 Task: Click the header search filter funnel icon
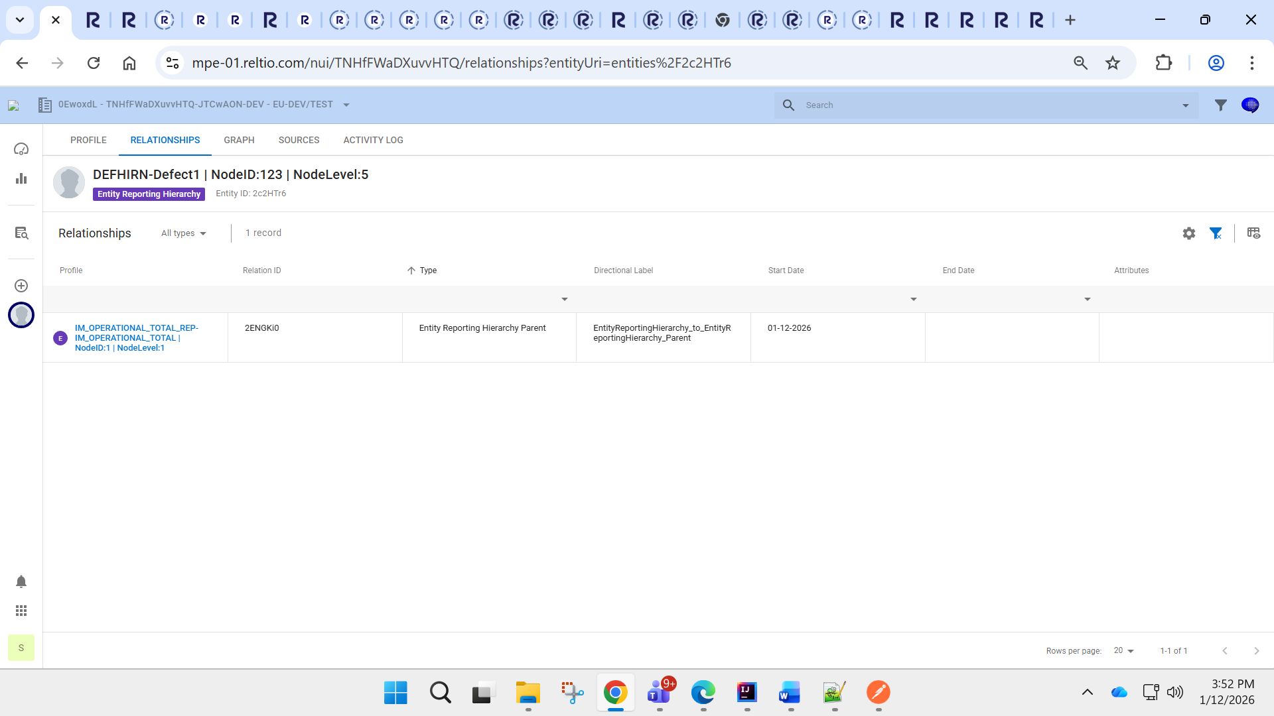(x=1220, y=105)
